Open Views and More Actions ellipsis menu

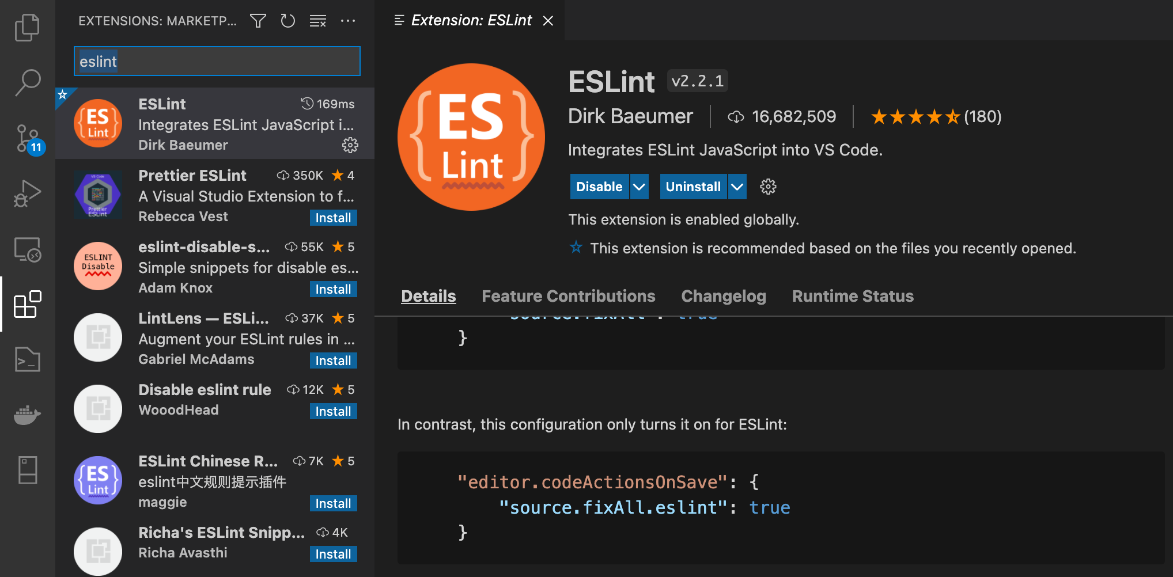348,21
